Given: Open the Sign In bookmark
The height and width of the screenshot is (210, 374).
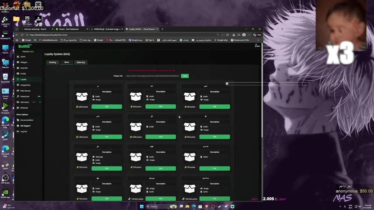Looking at the screenshot, I should click(x=149, y=40).
